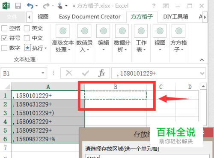Select column B header

coord(116,87)
